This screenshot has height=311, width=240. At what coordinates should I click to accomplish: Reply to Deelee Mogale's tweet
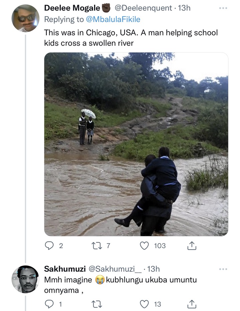click(49, 245)
